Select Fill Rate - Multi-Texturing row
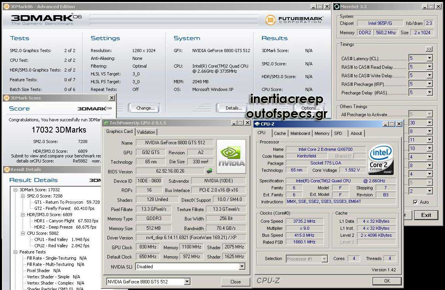Screen dimensions: 445x290 pyautogui.click(x=55, y=264)
